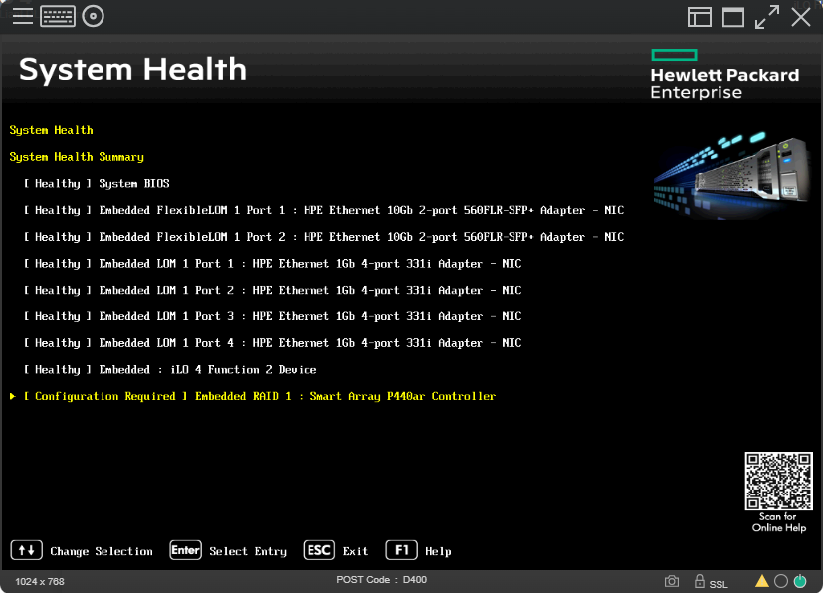Image resolution: width=823 pixels, height=593 pixels.
Task: Click the Healthy System BIOS row
Action: (x=97, y=184)
